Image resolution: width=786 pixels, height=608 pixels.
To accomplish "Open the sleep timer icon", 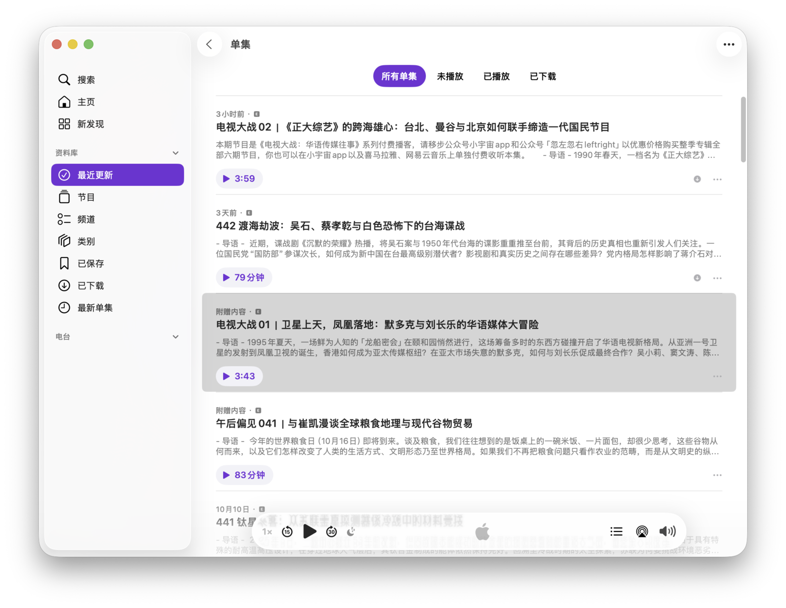I will (x=351, y=531).
